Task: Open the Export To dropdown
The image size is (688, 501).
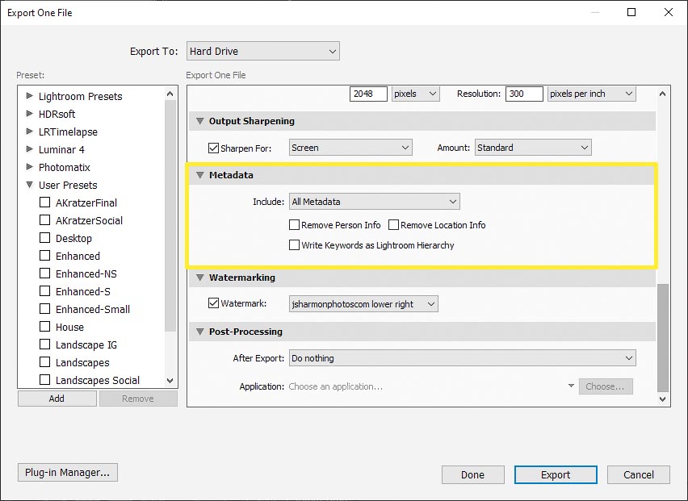Action: (262, 52)
